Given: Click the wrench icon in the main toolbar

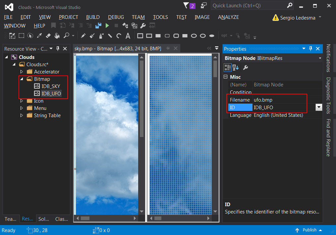Looking at the screenshot, I should (x=143, y=26).
